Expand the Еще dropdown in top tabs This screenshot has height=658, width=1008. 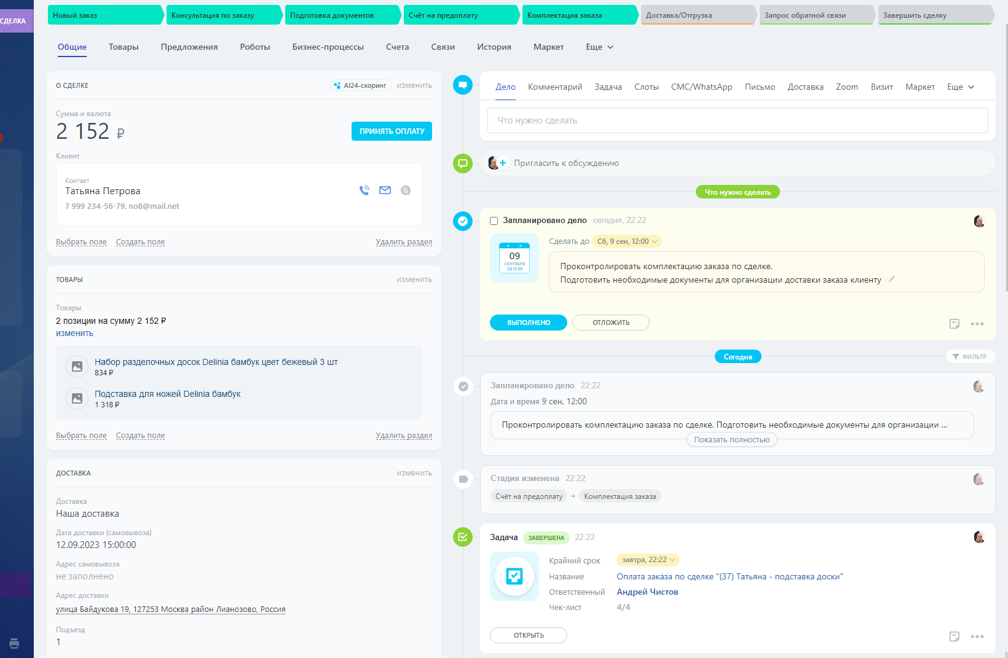(599, 47)
